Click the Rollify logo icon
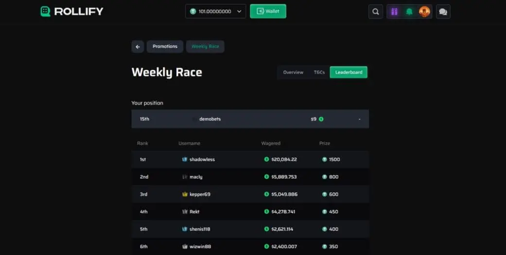Viewport: 506px width, 255px height. 45,11
